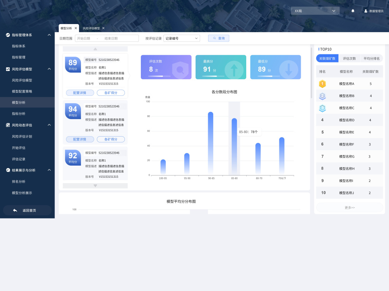389x291 pixels.
Task: Open 风险评估计划 in the sidebar
Action: coord(22,136)
